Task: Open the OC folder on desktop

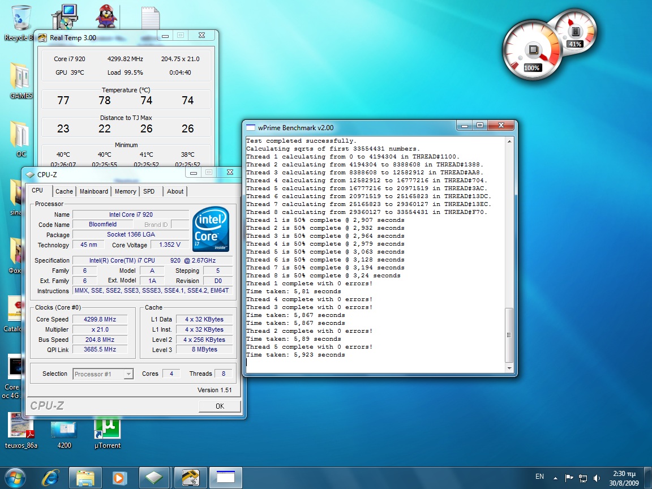Action: (x=21, y=139)
